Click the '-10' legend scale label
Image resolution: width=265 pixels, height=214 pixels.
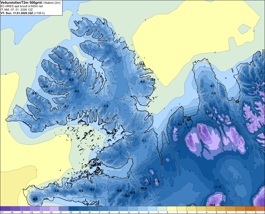(70, 212)
